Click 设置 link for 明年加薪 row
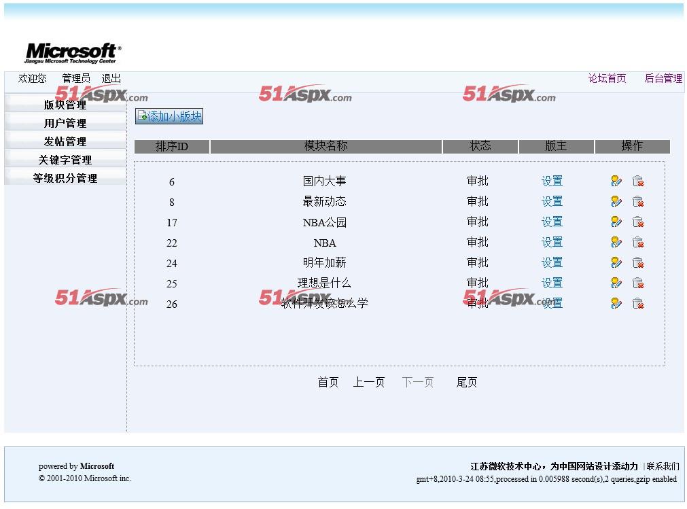This screenshot has width=687, height=509. [x=552, y=262]
